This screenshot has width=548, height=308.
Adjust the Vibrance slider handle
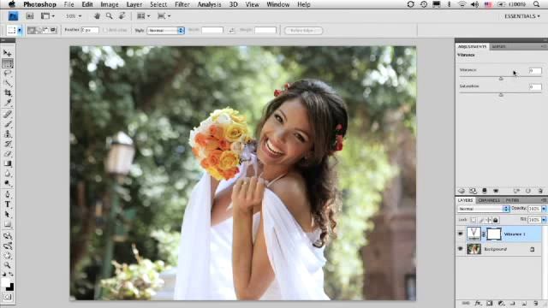[x=501, y=79]
